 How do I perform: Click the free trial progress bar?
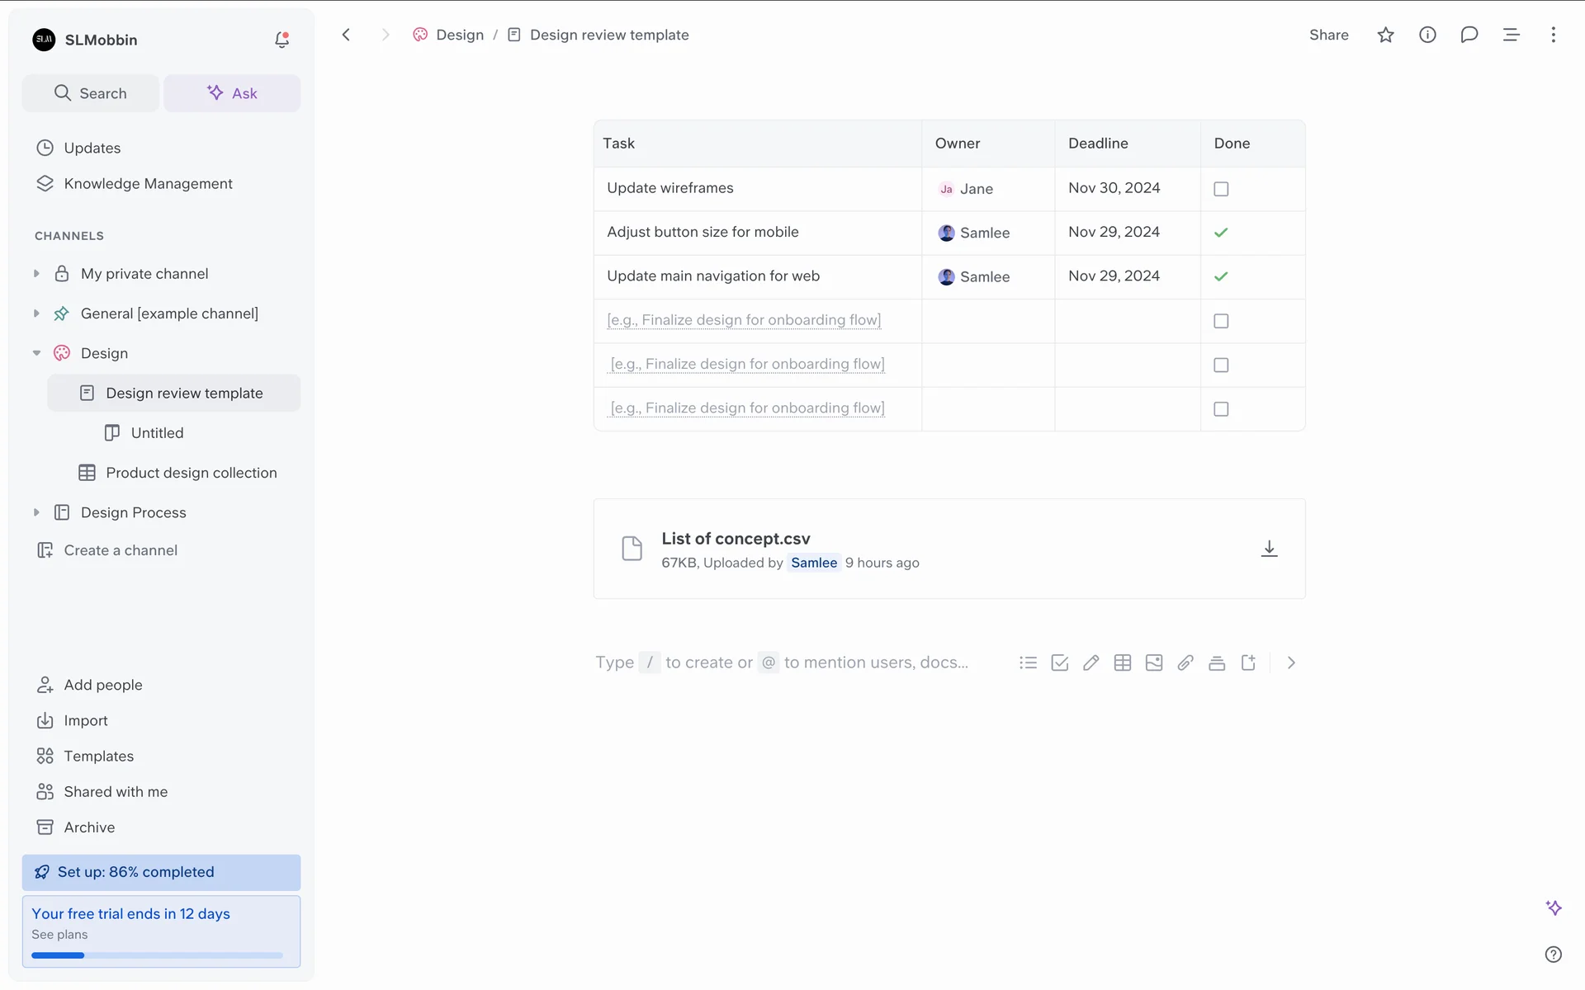click(x=157, y=955)
